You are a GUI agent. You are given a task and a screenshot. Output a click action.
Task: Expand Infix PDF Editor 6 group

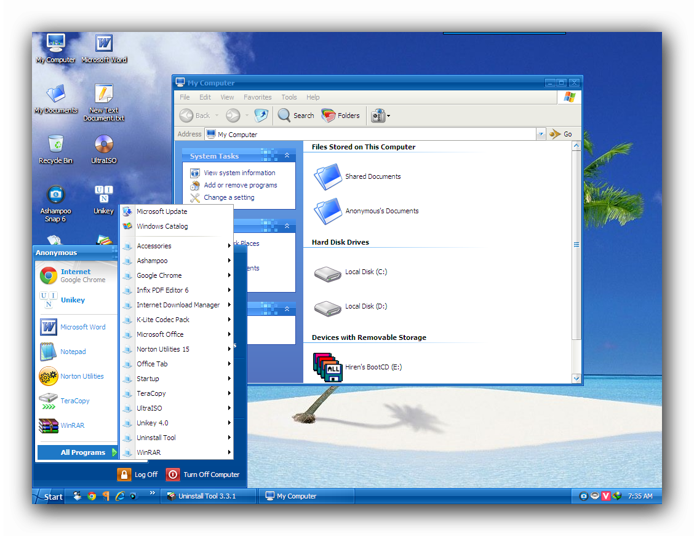[x=177, y=290]
